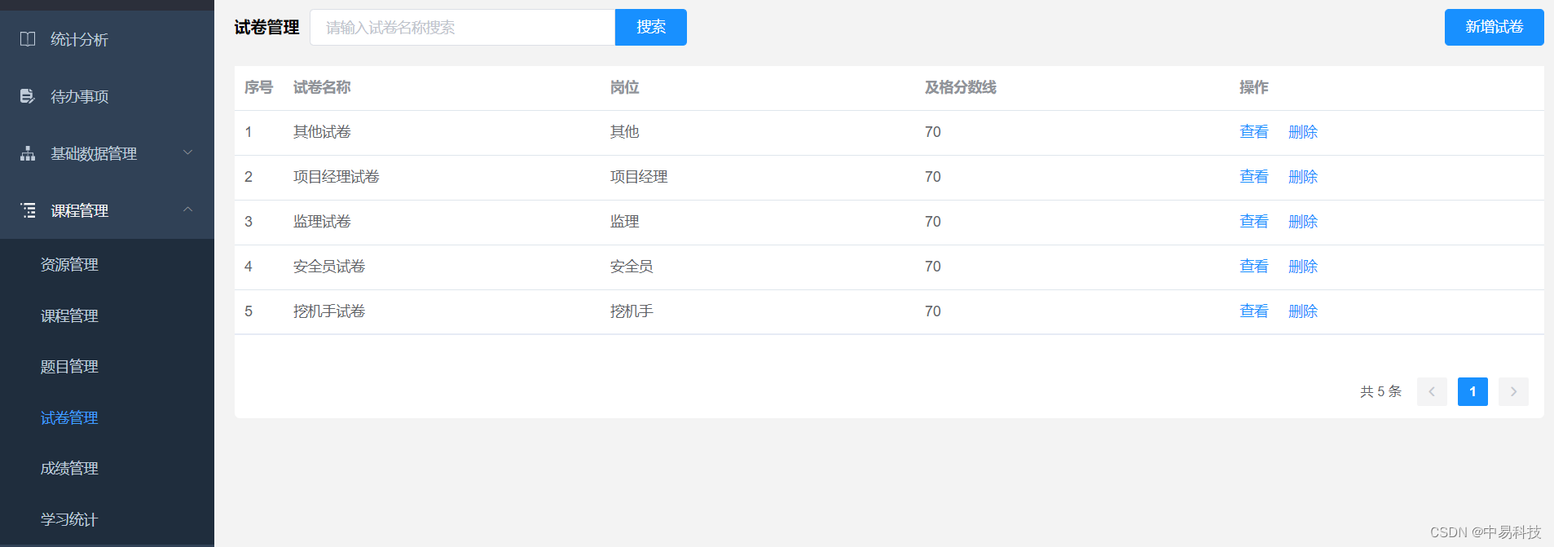This screenshot has width=1554, height=547.
Task: Open the 基础数据管理 menu label
Action: (x=94, y=153)
